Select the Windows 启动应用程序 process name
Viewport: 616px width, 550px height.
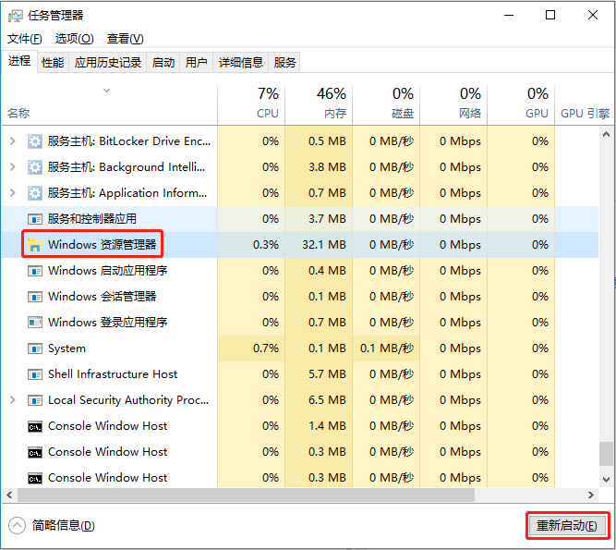point(108,271)
